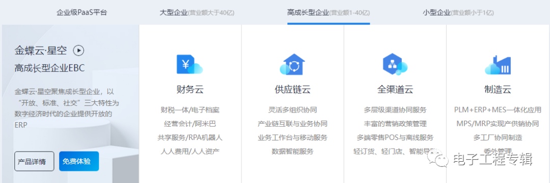550x183 pixels.
Task: Click 多端零售POS与离线服务
Action: pos(395,137)
